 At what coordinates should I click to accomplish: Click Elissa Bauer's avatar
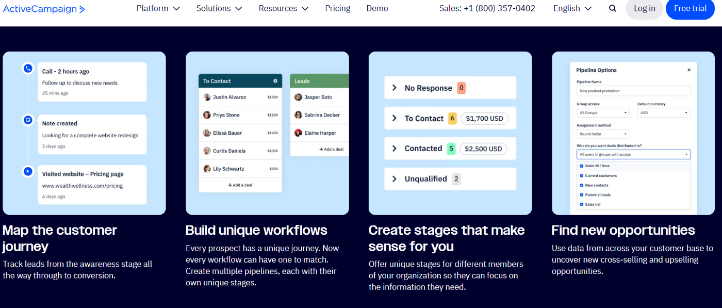click(207, 133)
